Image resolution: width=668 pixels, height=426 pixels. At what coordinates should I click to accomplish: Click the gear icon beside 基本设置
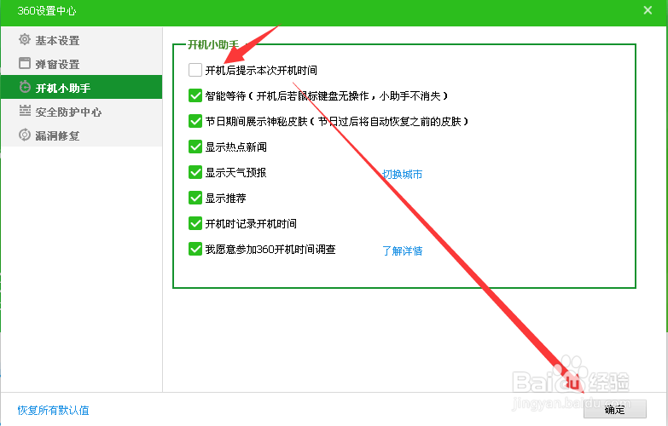25,39
